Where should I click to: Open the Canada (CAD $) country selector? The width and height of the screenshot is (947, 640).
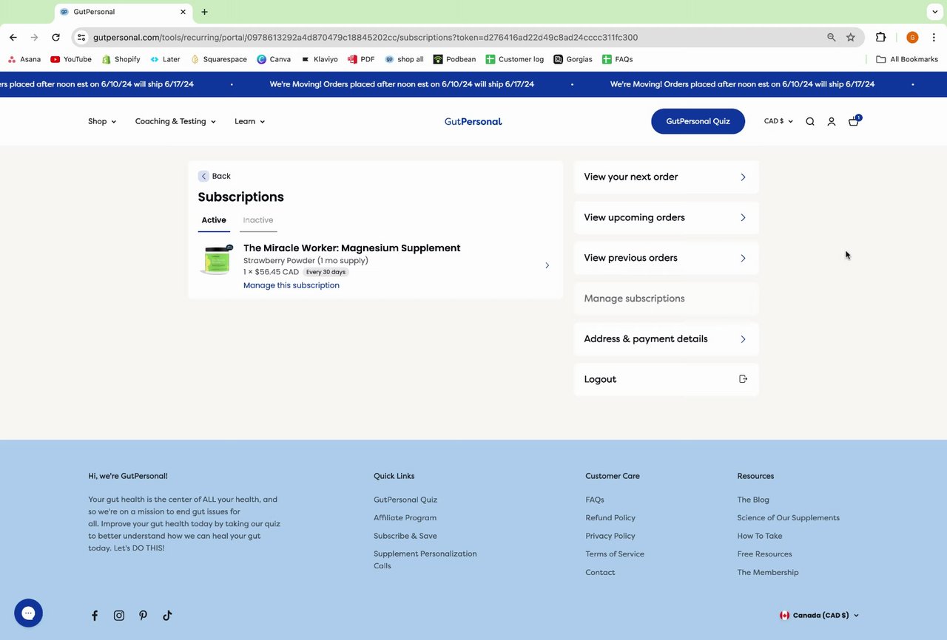pyautogui.click(x=819, y=615)
